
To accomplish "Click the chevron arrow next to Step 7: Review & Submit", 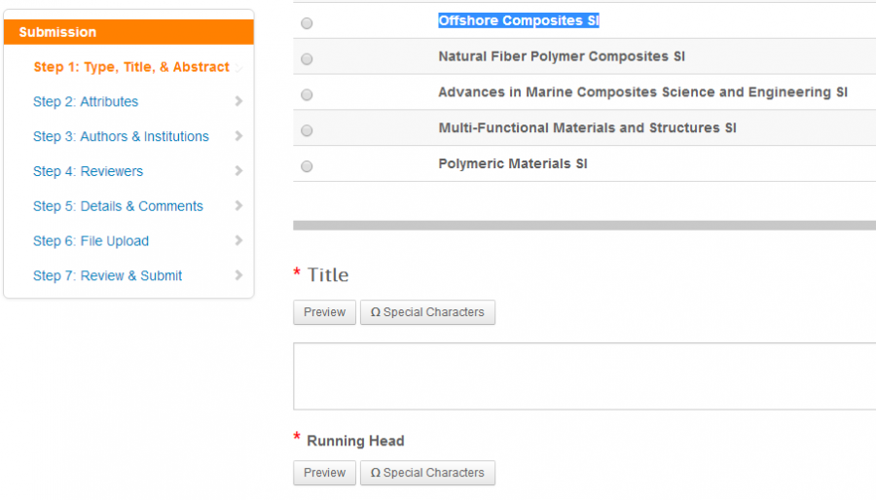I will pyautogui.click(x=238, y=276).
